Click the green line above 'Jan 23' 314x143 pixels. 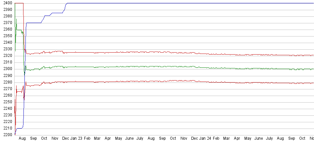pos(76,67)
